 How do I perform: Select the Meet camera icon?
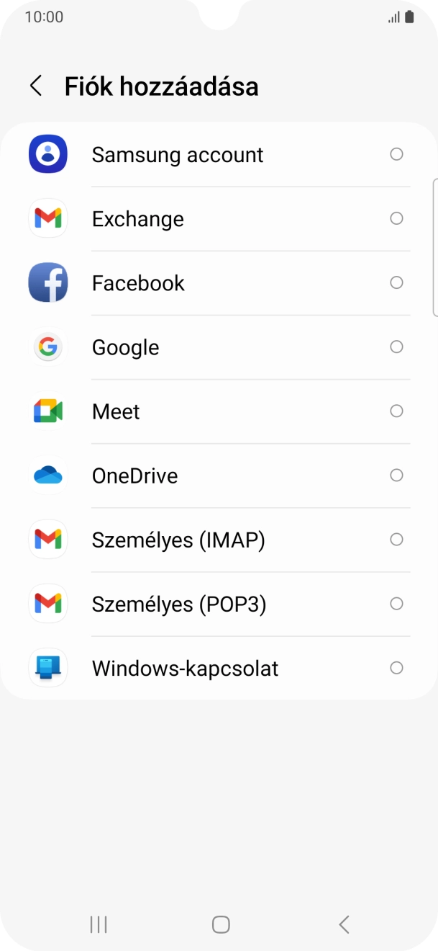click(47, 411)
